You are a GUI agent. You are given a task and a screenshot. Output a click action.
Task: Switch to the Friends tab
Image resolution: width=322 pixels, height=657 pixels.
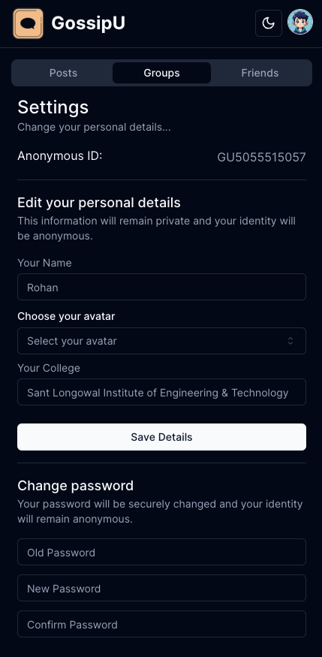tap(260, 73)
